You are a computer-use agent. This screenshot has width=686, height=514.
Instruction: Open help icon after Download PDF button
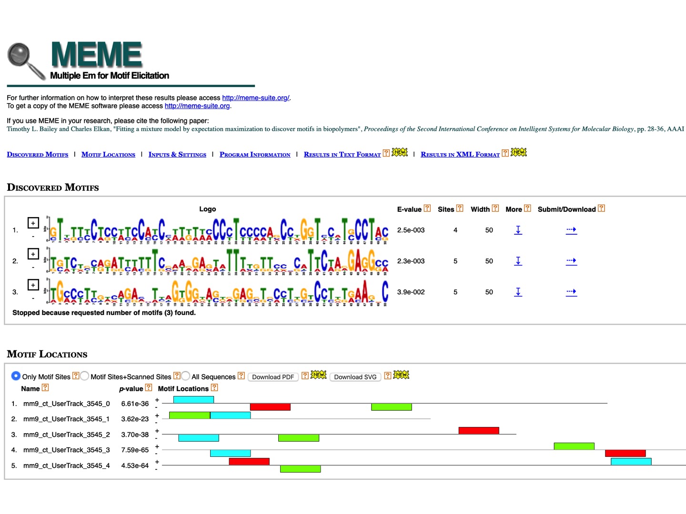[305, 376]
